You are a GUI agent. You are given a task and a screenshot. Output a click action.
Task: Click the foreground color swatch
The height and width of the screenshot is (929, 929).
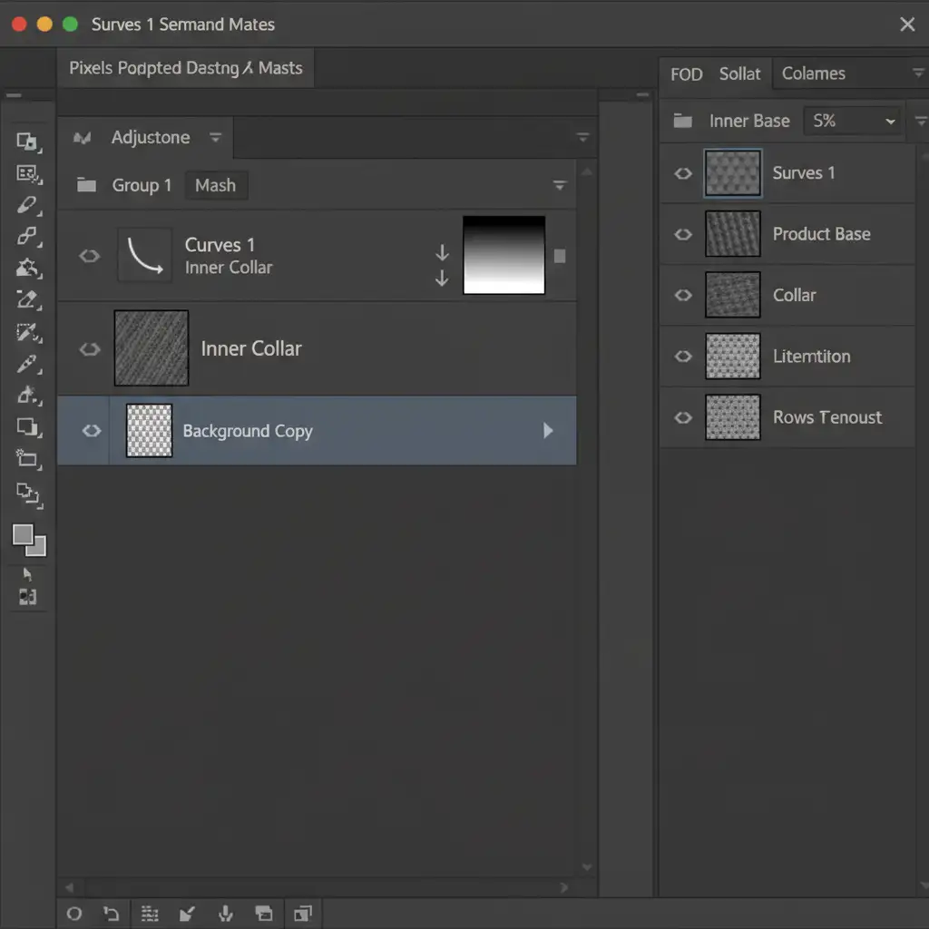(24, 535)
